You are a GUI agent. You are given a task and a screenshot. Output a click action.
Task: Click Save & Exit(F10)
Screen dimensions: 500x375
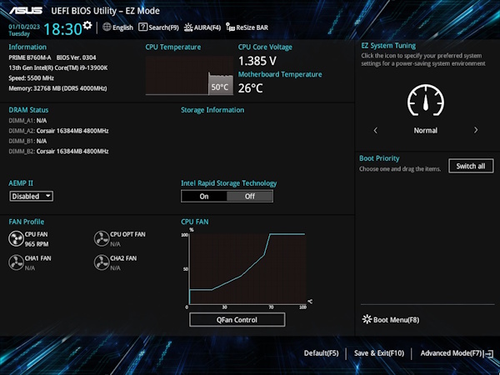pyautogui.click(x=379, y=353)
